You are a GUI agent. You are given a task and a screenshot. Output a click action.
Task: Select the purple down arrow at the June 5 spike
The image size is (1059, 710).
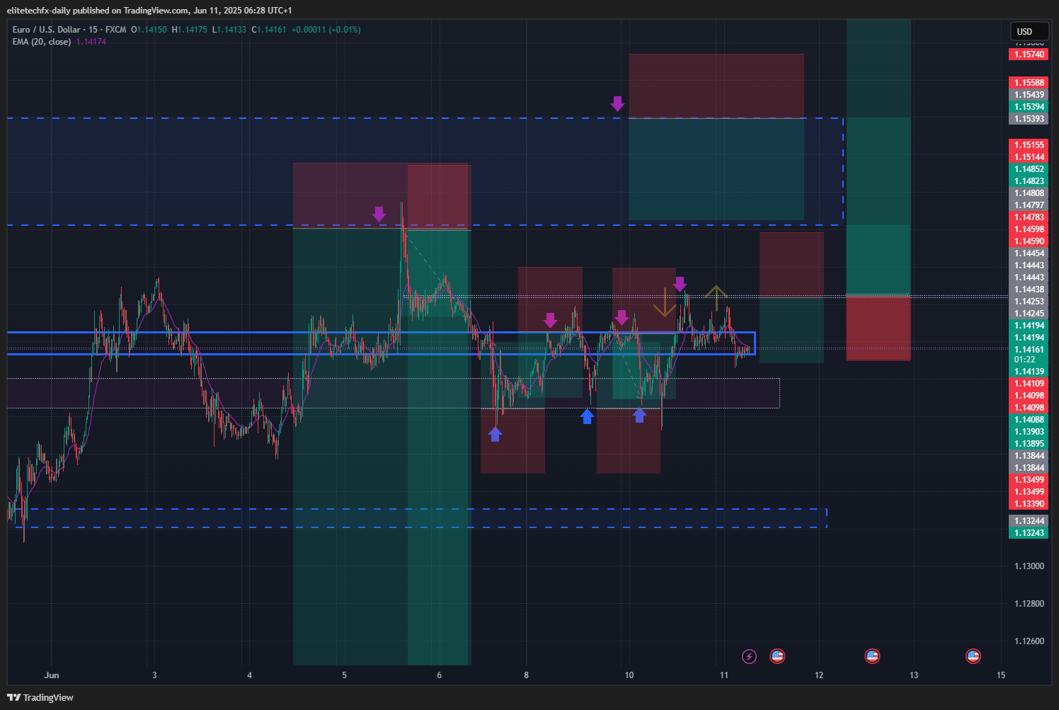coord(379,214)
